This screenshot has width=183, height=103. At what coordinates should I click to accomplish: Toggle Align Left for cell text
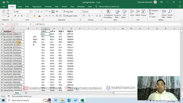[46, 16]
